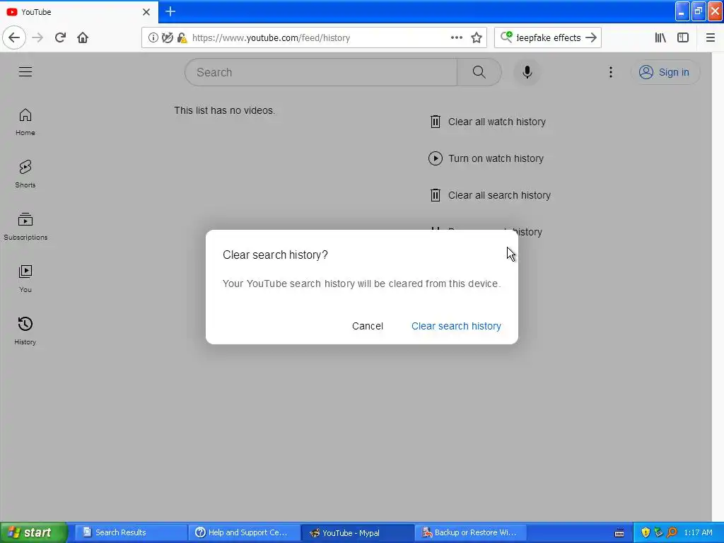Select the YouTube browser tab
724x543 pixels.
click(x=79, y=12)
